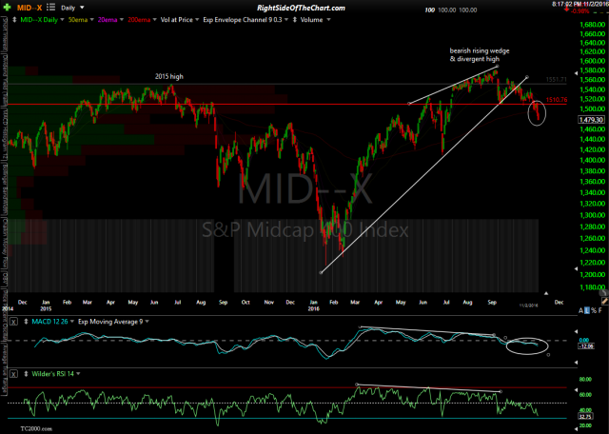Click the Dec label at right of time axis

[559, 302]
